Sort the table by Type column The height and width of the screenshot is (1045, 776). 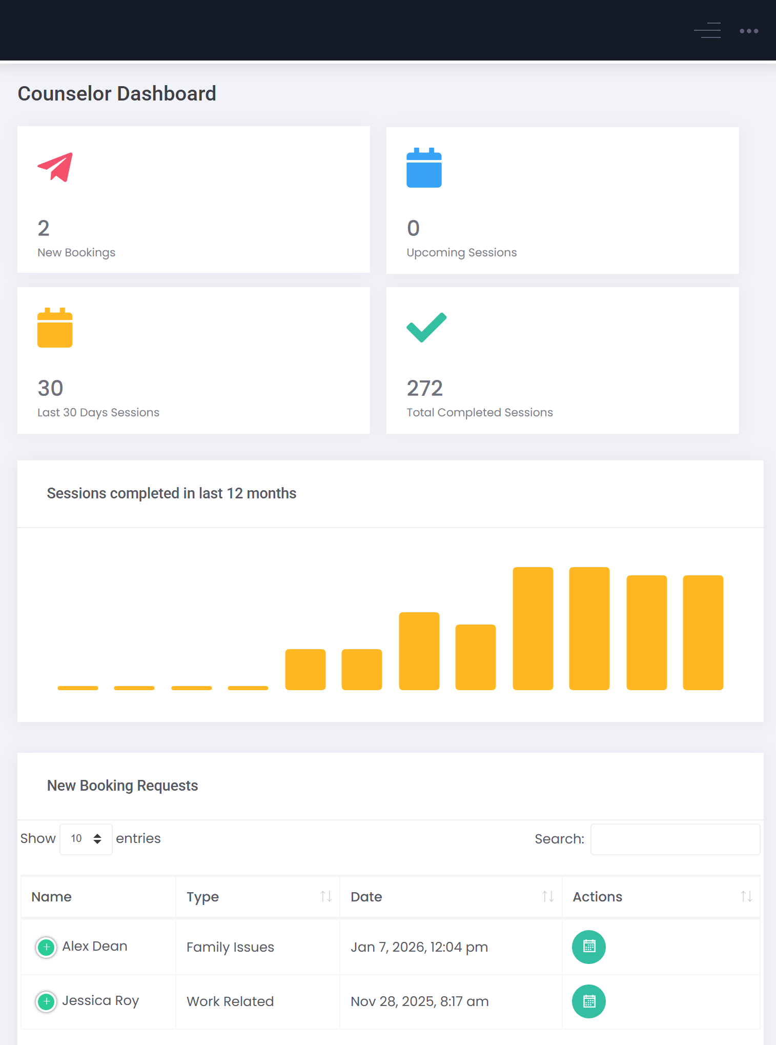[257, 896]
